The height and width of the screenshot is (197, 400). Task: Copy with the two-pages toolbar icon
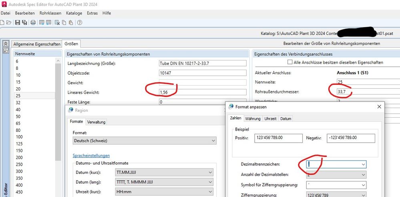(x=64, y=22)
